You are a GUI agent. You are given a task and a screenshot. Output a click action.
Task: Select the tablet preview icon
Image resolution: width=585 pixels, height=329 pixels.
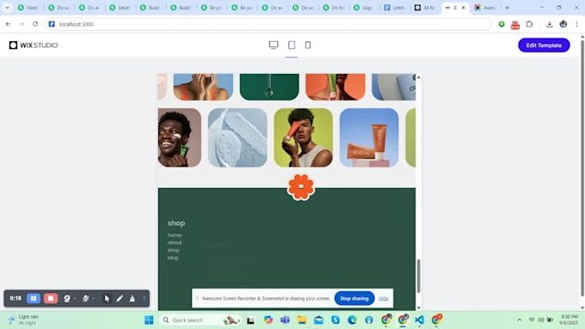292,45
